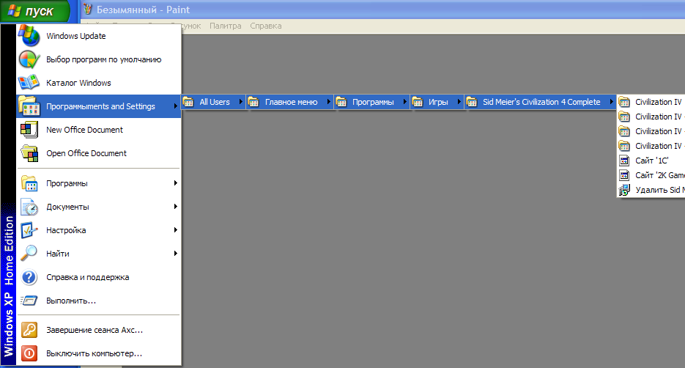
Task: Click the Завершение сеанса key icon
Action: (29, 330)
